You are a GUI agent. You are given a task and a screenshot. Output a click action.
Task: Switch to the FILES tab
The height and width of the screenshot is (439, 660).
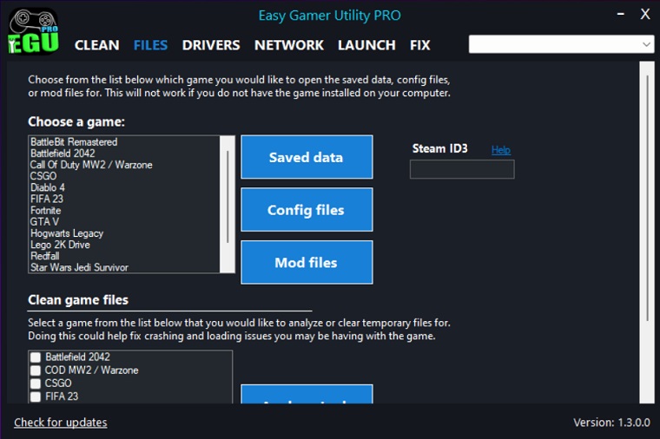tap(150, 45)
